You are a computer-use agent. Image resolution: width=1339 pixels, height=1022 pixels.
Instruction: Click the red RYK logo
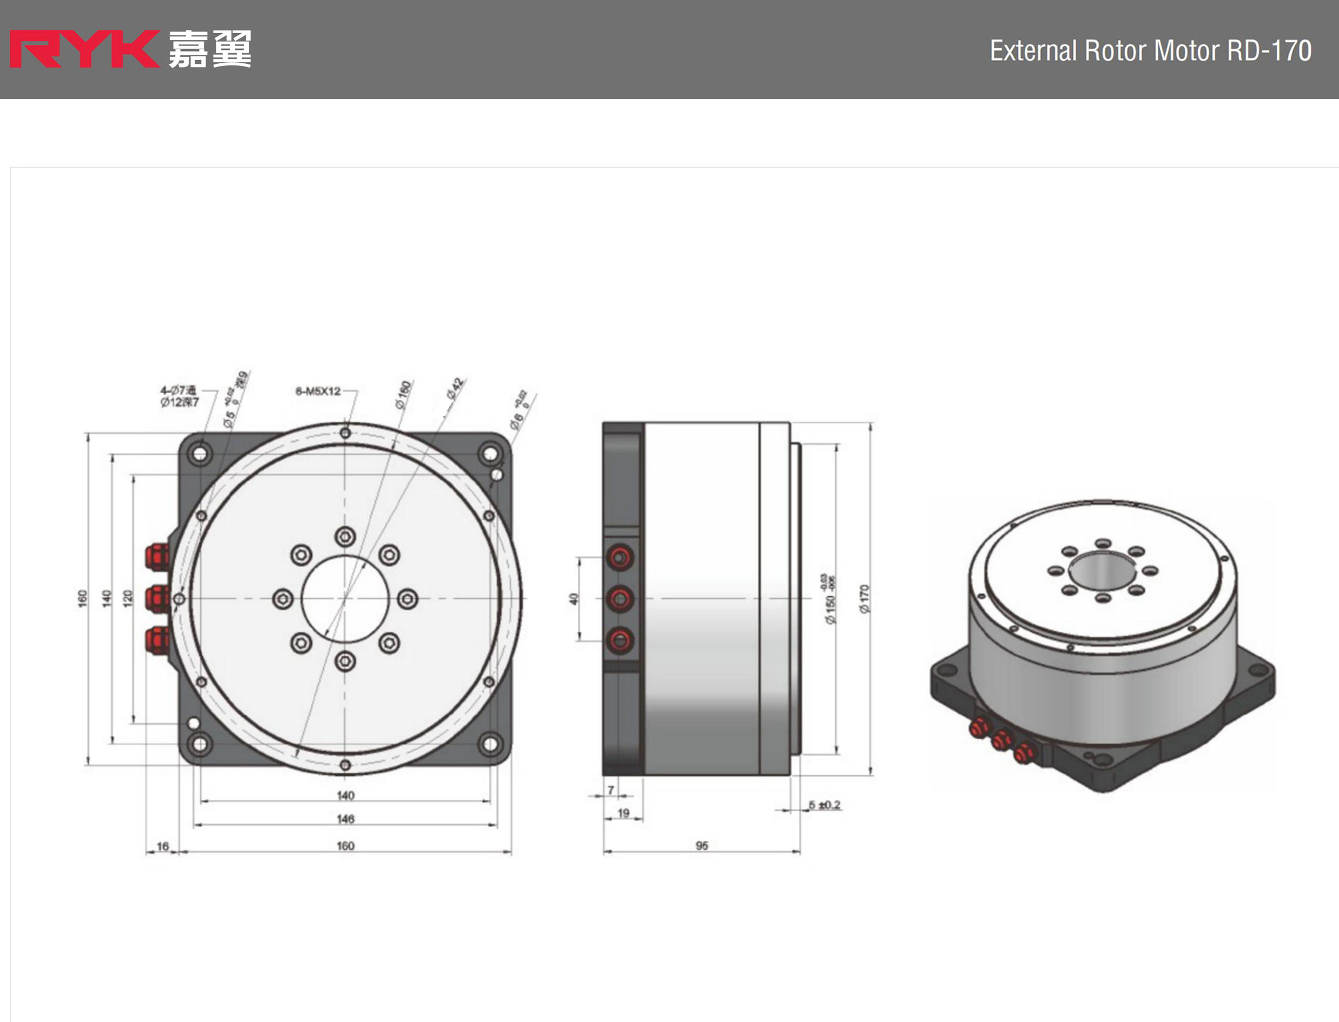[84, 49]
